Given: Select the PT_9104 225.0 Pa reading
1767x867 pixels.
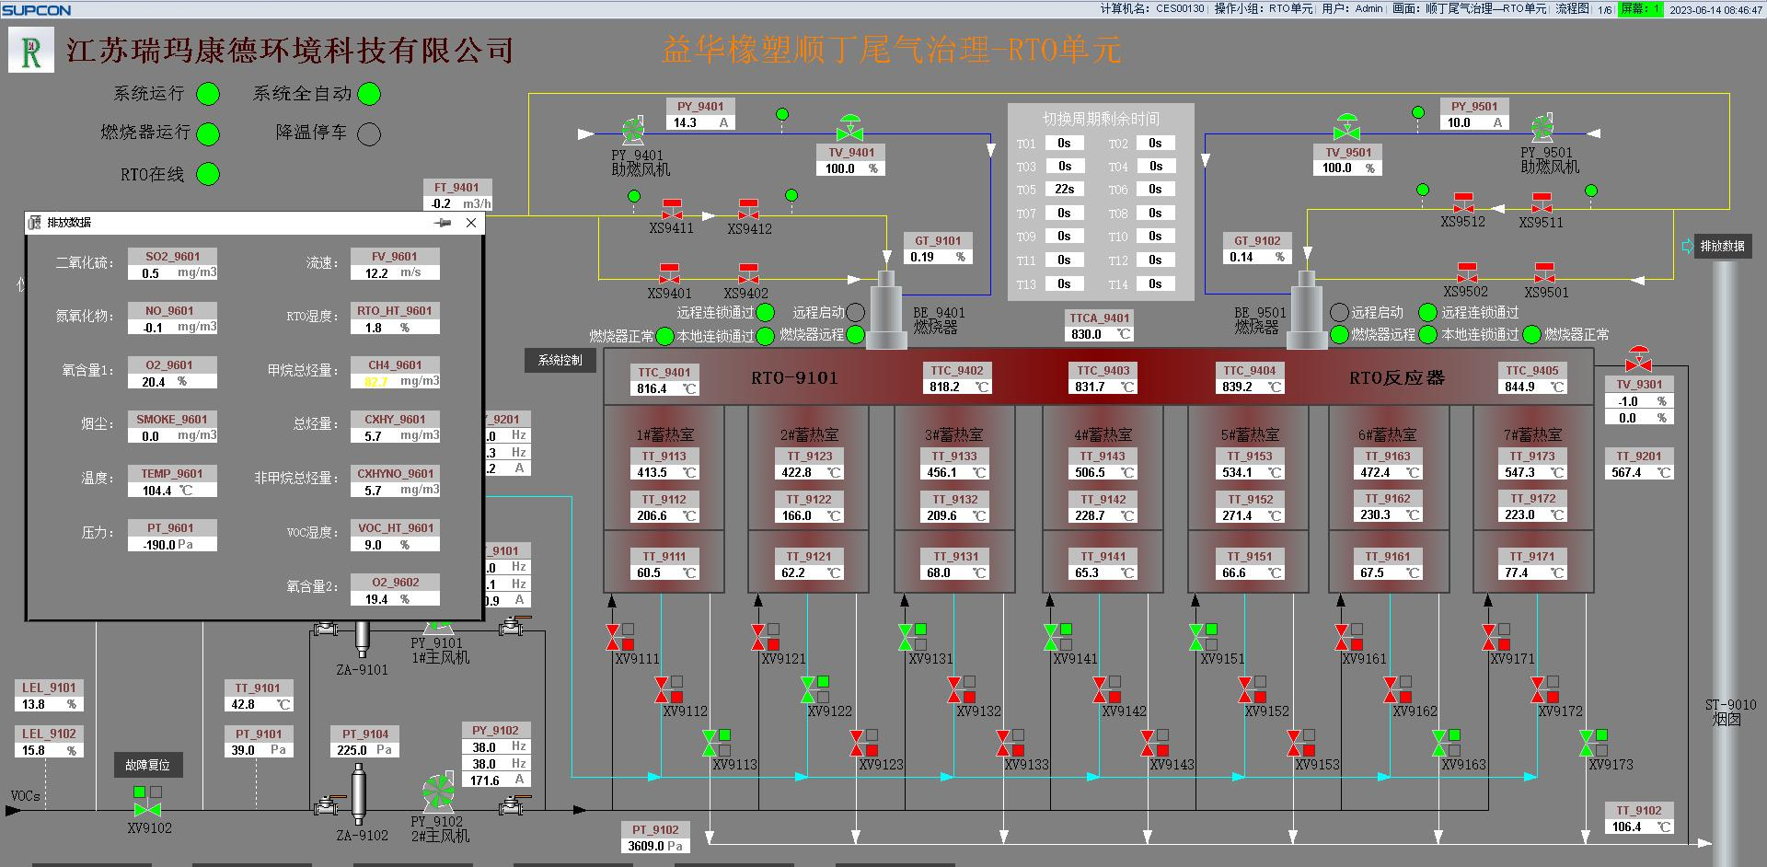Looking at the screenshot, I should (x=366, y=751).
